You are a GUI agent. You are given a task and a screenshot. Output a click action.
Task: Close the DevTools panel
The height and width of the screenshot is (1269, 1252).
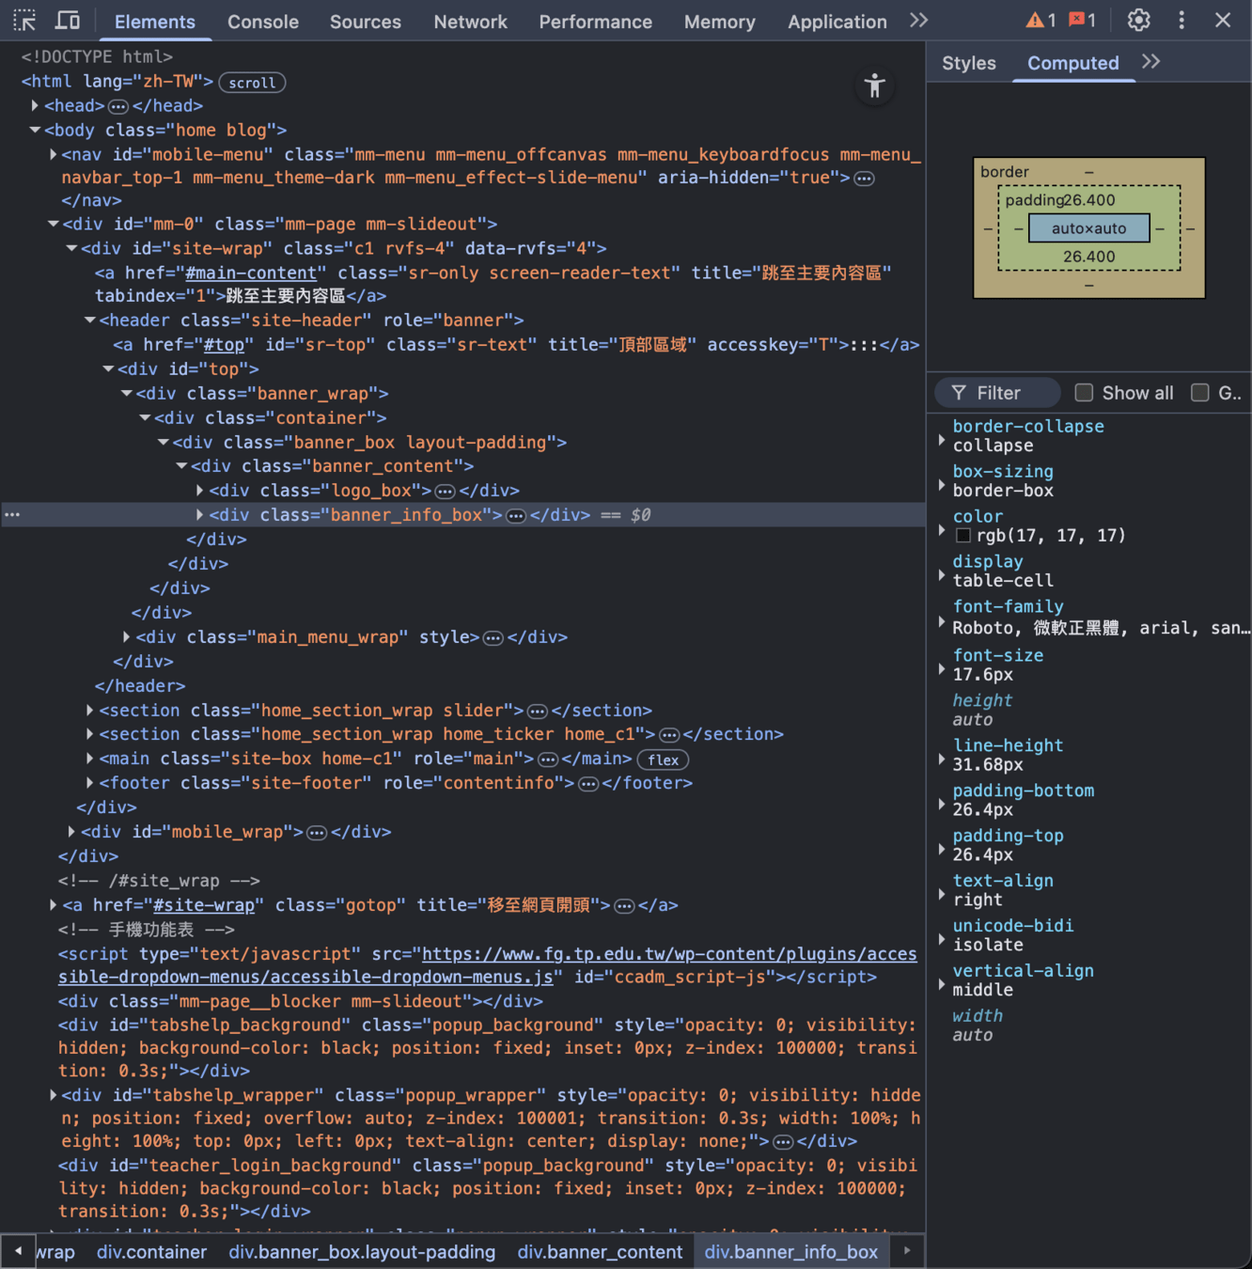(x=1223, y=21)
